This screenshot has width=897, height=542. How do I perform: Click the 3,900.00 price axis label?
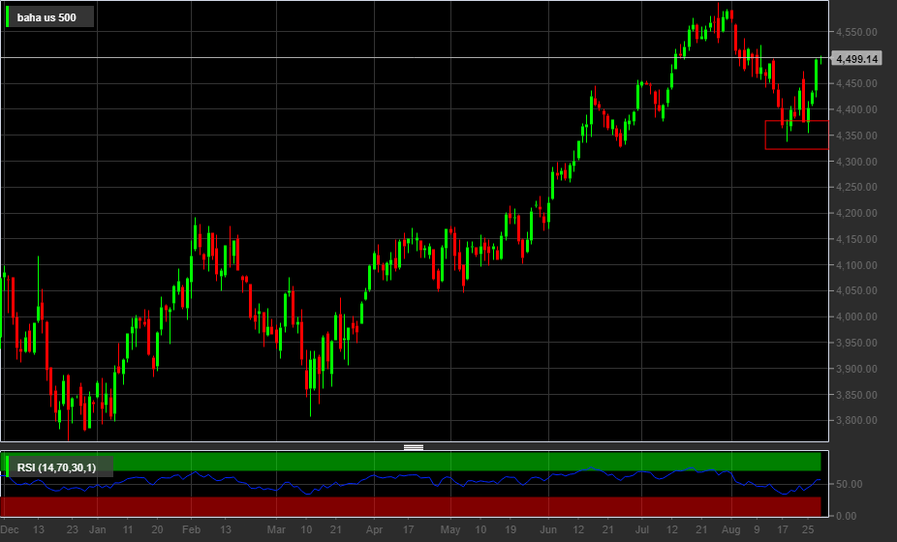pyautogui.click(x=856, y=369)
